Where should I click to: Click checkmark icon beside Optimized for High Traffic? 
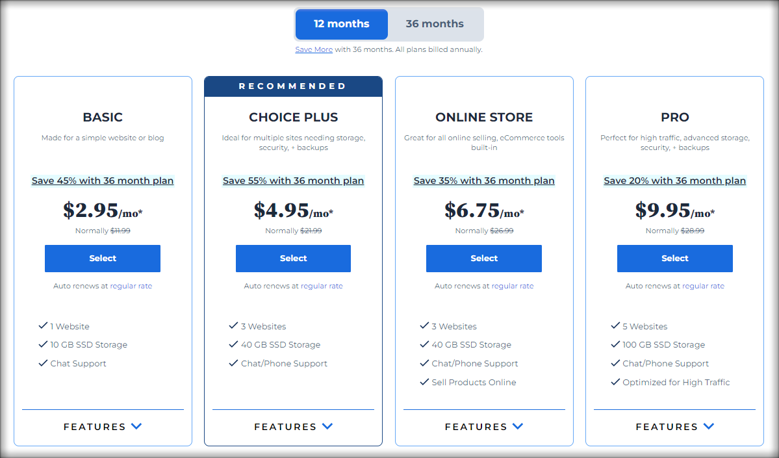[615, 381]
